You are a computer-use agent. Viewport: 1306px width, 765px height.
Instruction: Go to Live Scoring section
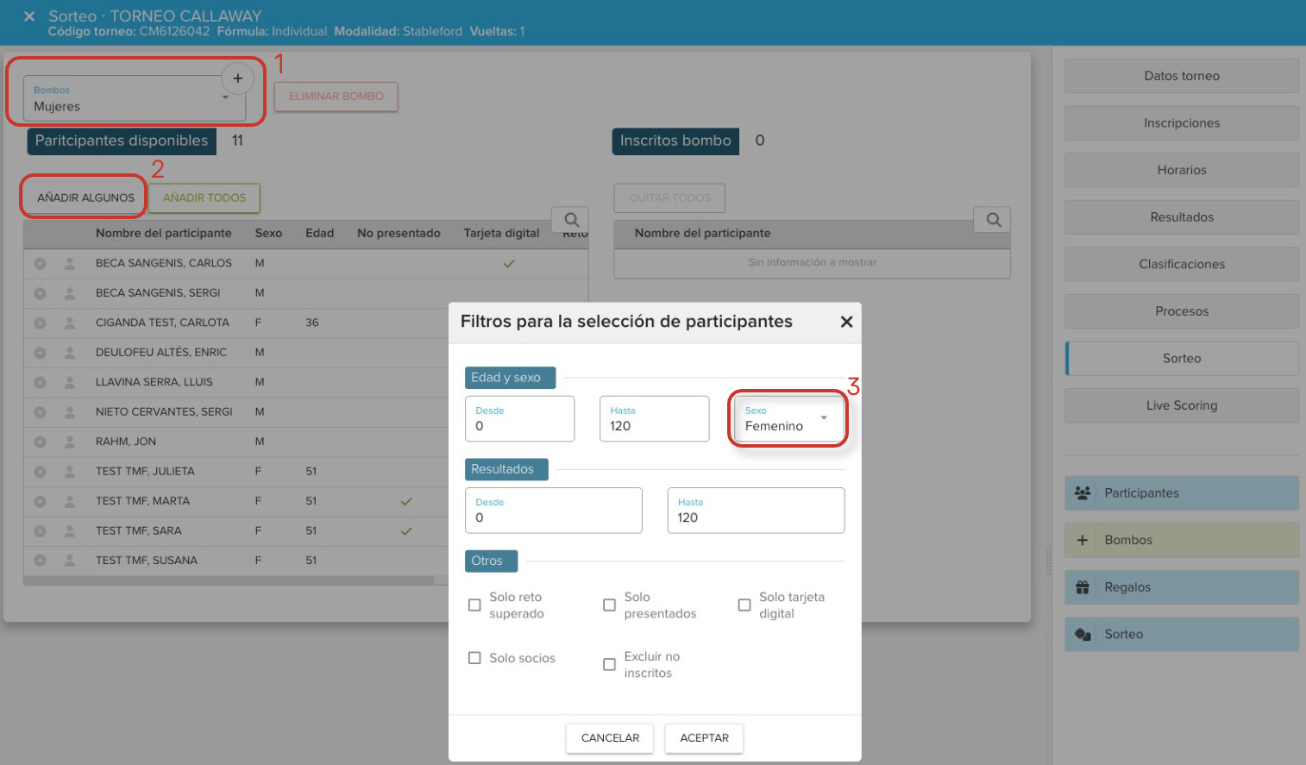pyautogui.click(x=1181, y=405)
